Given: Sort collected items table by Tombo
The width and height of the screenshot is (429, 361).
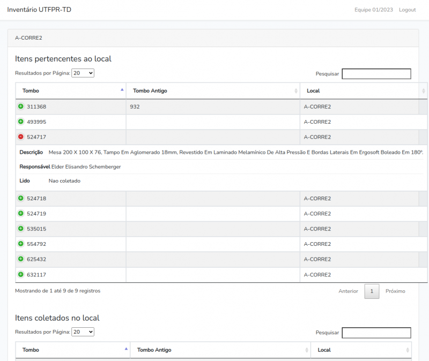Looking at the screenshot, I should (x=73, y=350).
